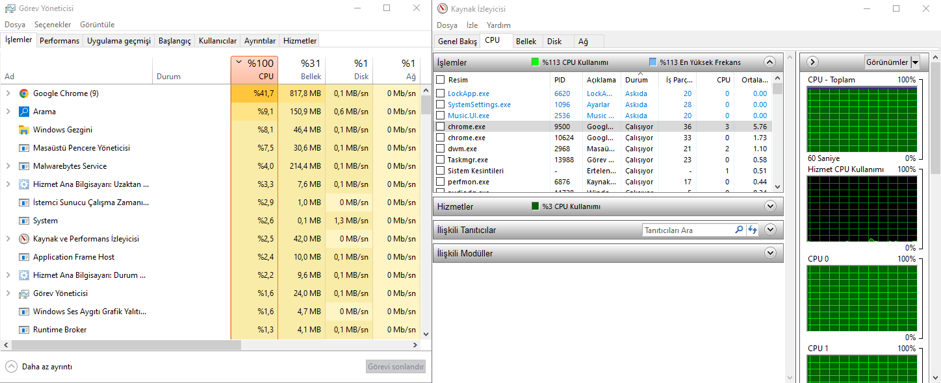The height and width of the screenshot is (383, 941).
Task: Click the dark green Hizmetler CPU swatch
Action: click(x=535, y=206)
